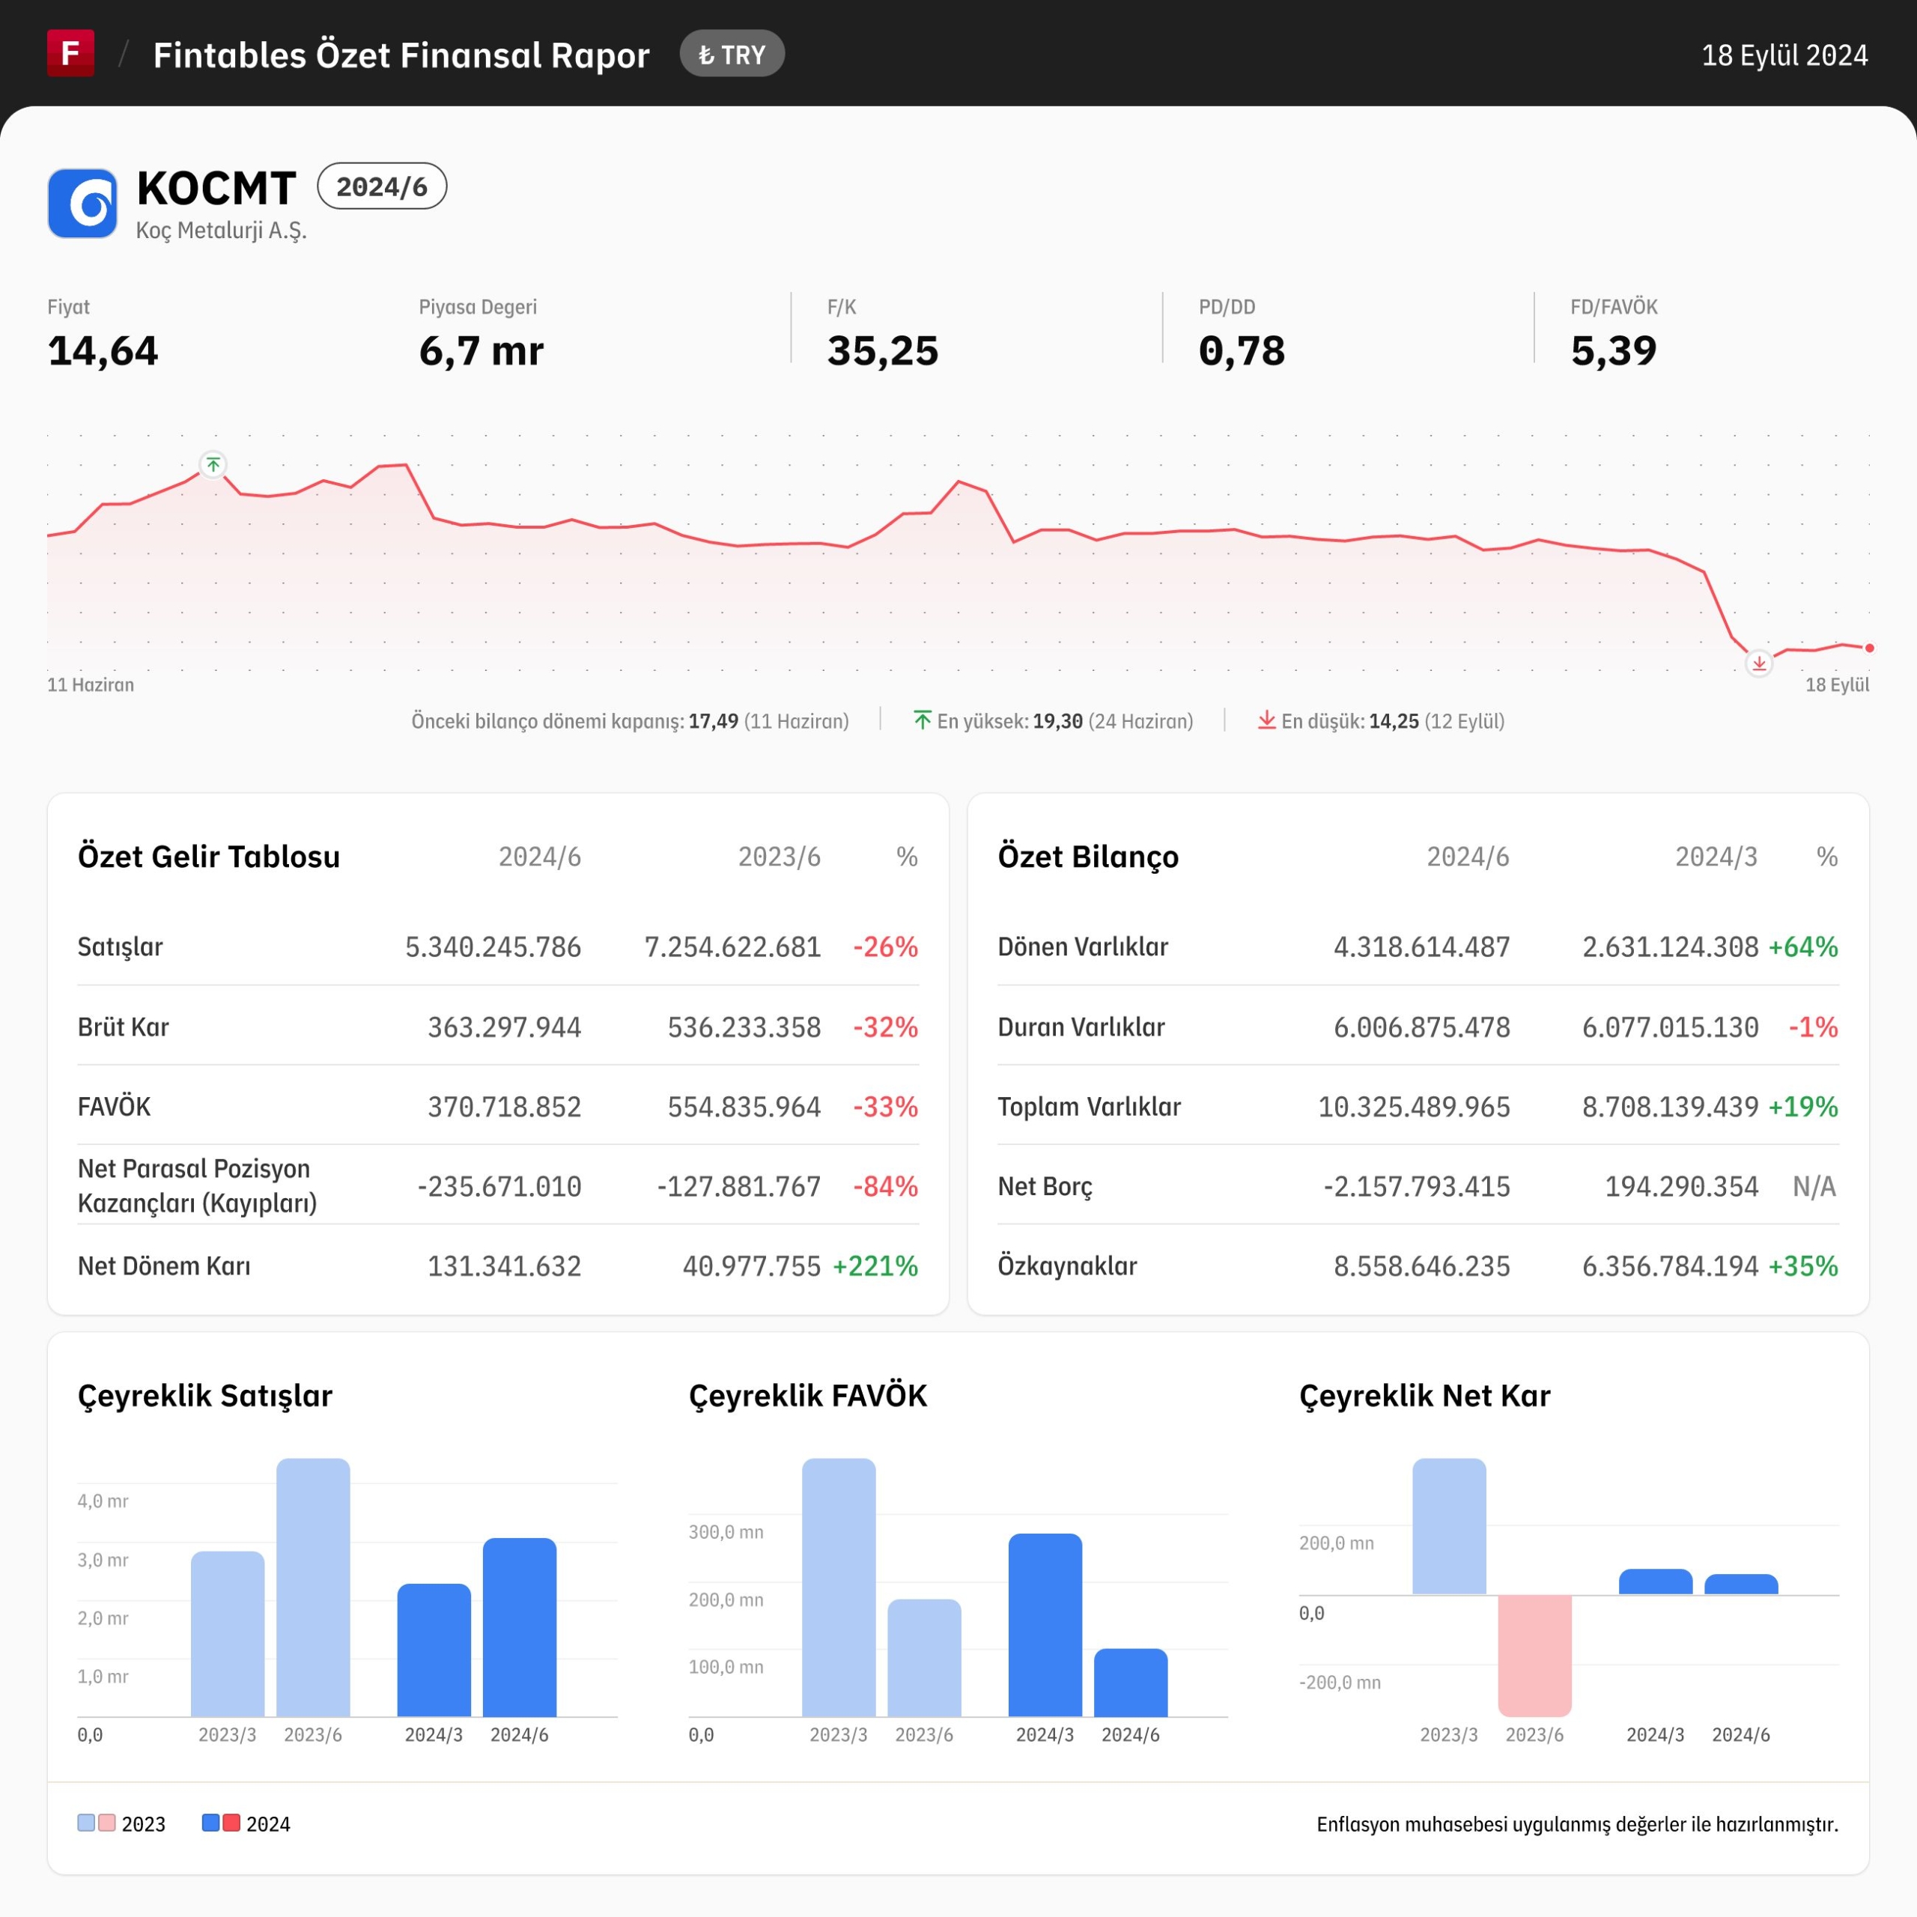The height and width of the screenshot is (1917, 1917).
Task: Click the Özet Gelir Tablosu heading
Action: (208, 857)
